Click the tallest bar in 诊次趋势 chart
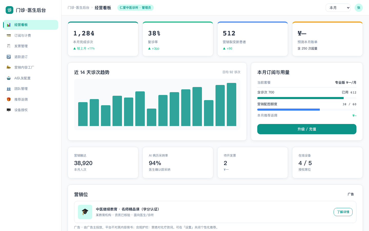369x231 pixels. 231,104
